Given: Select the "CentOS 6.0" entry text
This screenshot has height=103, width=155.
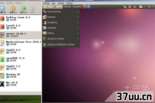Looking at the screenshot, I should click(13, 26).
